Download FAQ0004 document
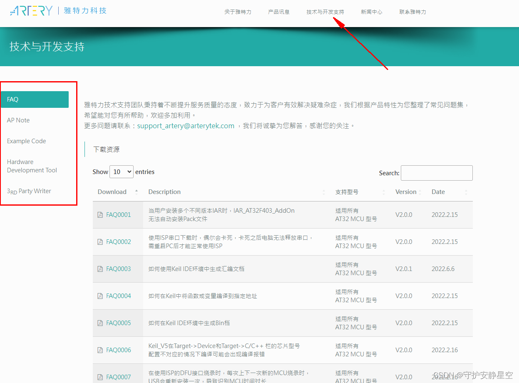This screenshot has height=383, width=519. coord(119,296)
